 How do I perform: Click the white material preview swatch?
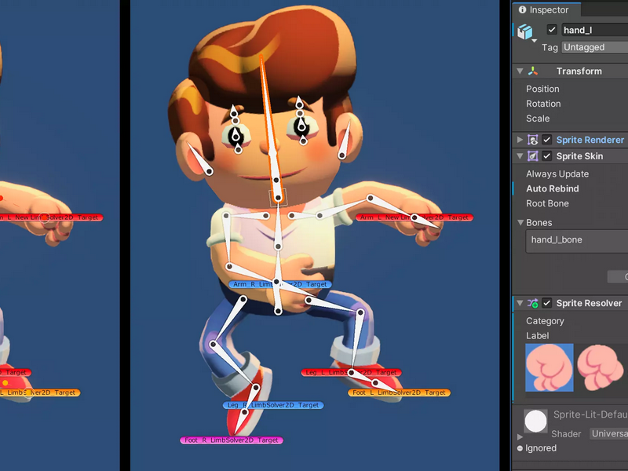click(535, 422)
